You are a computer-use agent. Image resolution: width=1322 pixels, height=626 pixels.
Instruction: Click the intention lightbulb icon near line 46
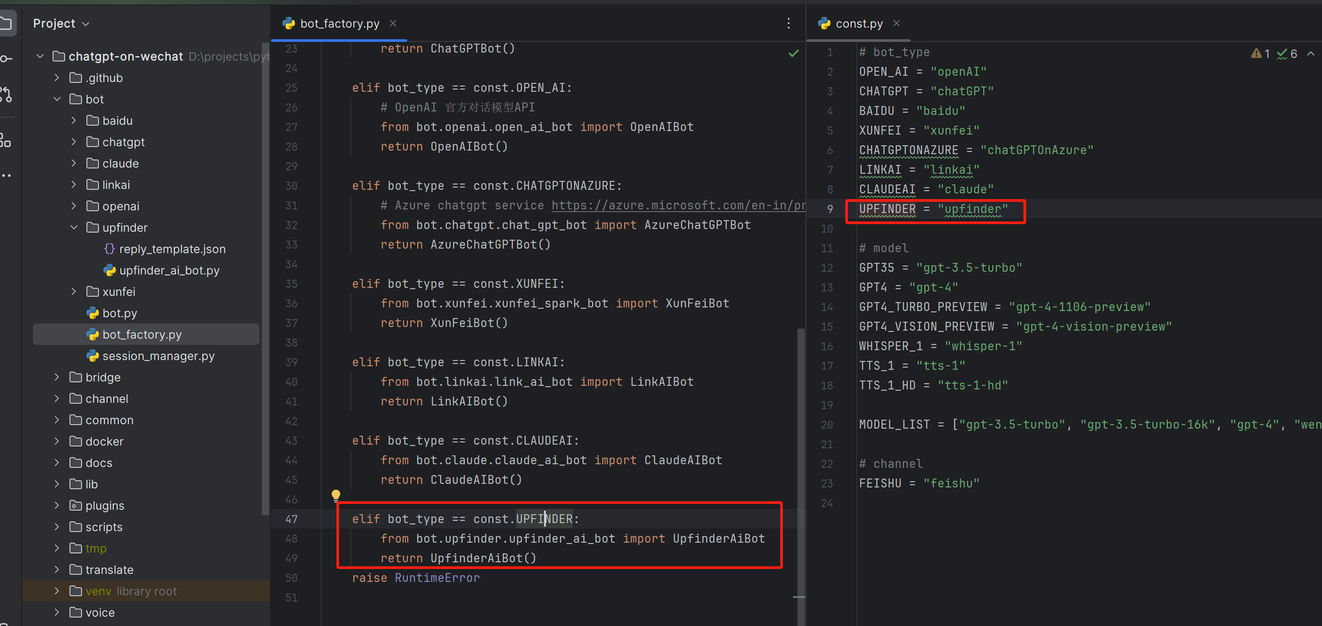pos(336,495)
